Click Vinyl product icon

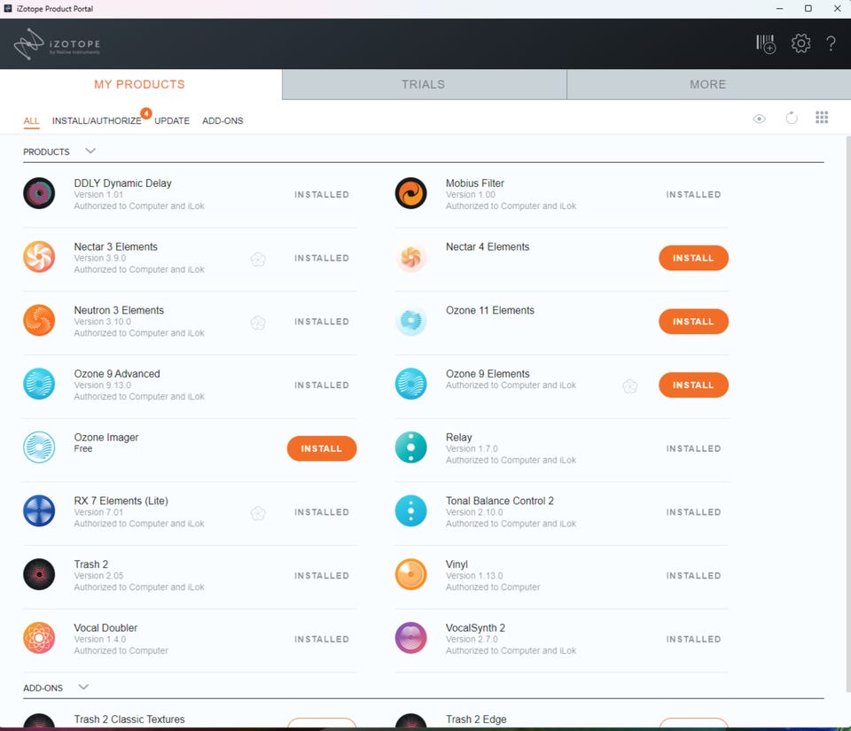(x=410, y=574)
